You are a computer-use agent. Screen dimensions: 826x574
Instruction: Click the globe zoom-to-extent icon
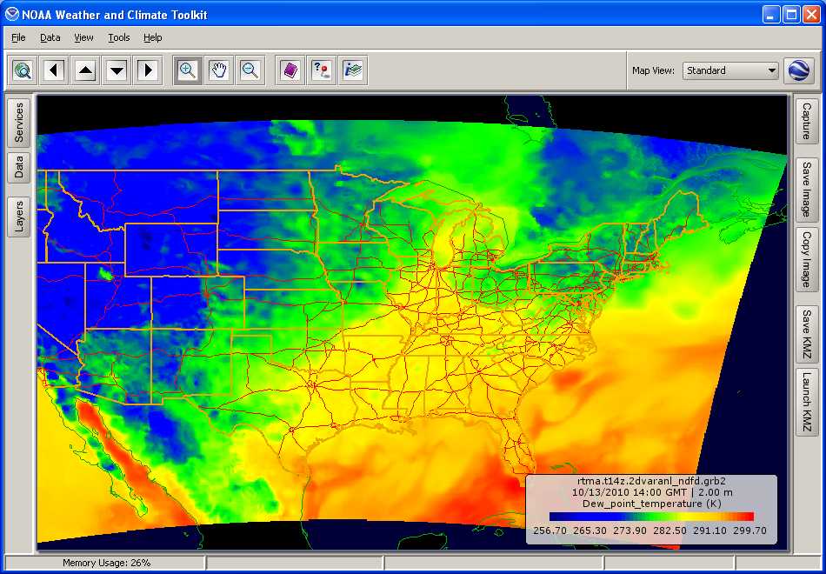[23, 70]
